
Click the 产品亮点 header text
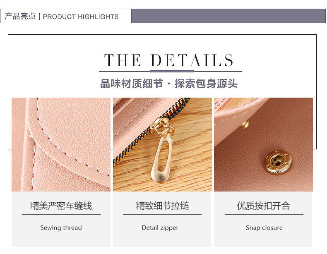click(20, 16)
